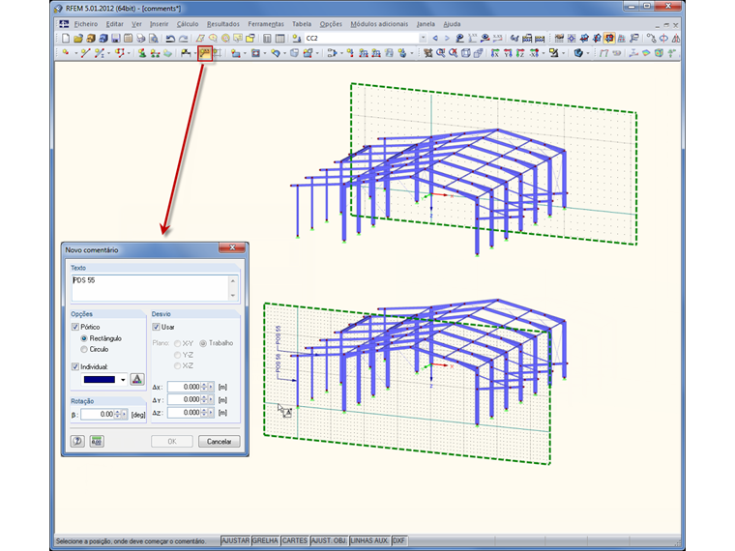735x551 pixels.
Task: Open the Editar menu
Action: pyautogui.click(x=114, y=24)
